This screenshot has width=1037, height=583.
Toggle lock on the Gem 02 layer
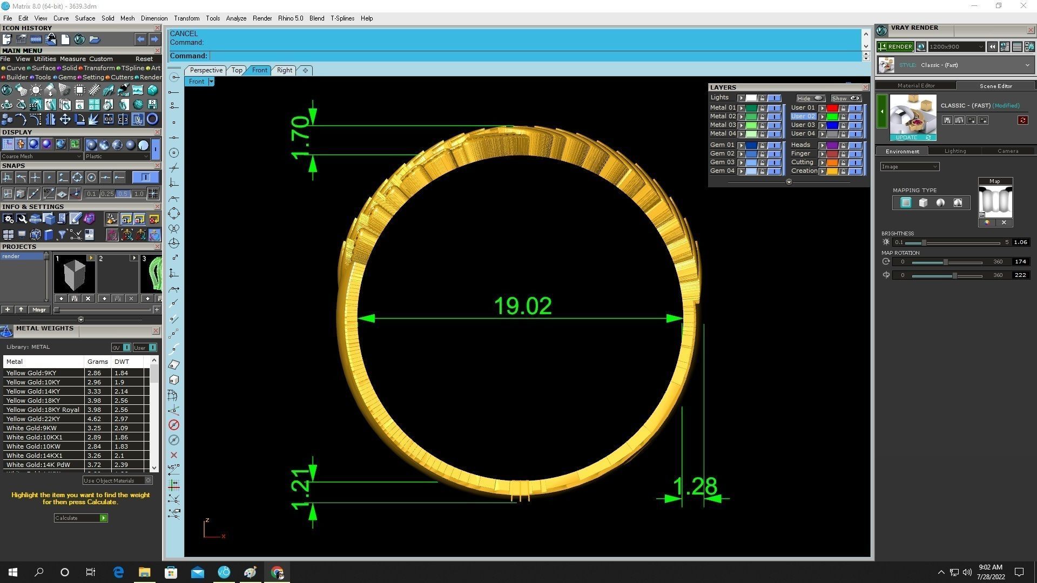[x=762, y=154]
